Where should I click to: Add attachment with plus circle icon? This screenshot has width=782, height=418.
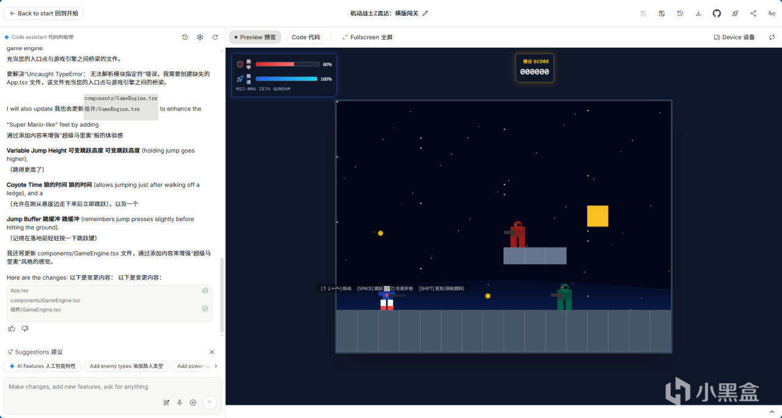coord(193,402)
